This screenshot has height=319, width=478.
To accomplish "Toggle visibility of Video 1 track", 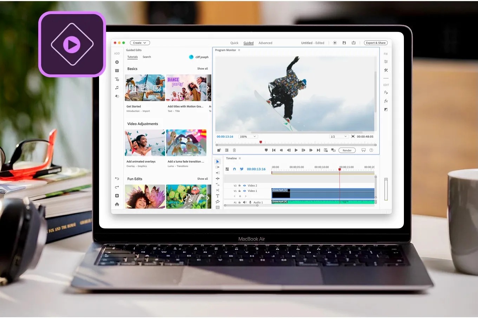I will [244, 191].
